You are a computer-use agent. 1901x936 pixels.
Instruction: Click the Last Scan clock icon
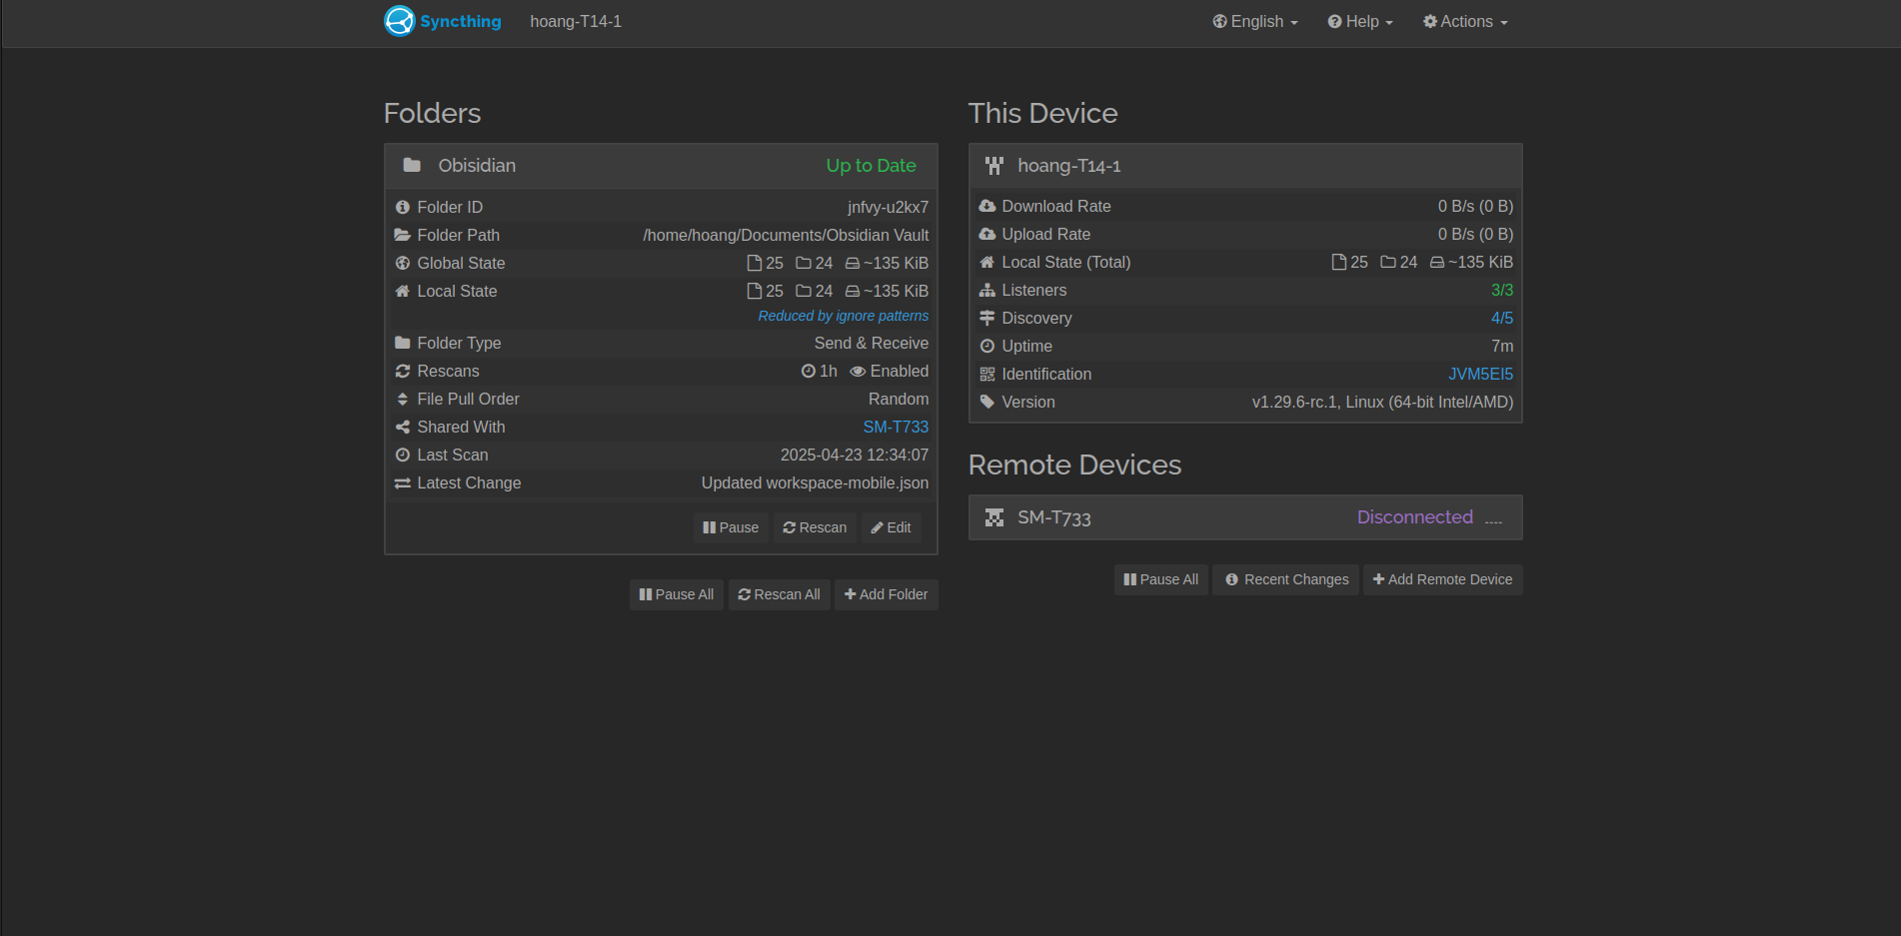pyautogui.click(x=403, y=456)
